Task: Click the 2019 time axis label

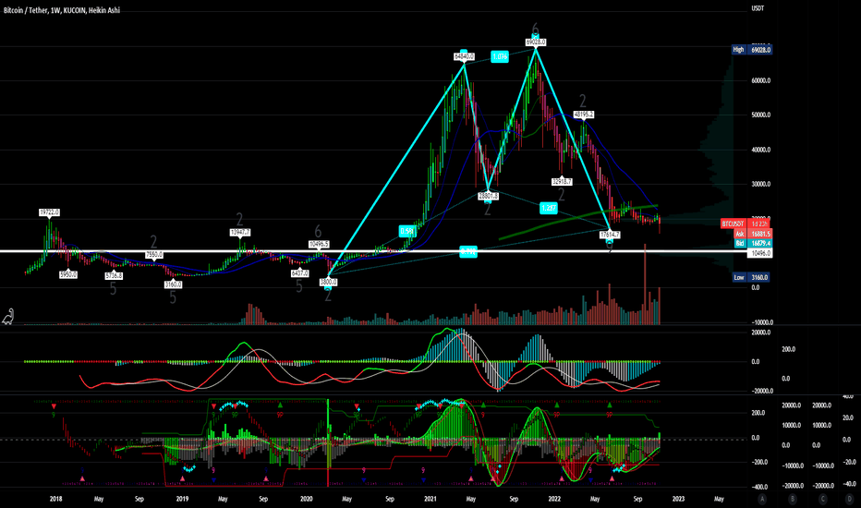Action: [x=182, y=499]
